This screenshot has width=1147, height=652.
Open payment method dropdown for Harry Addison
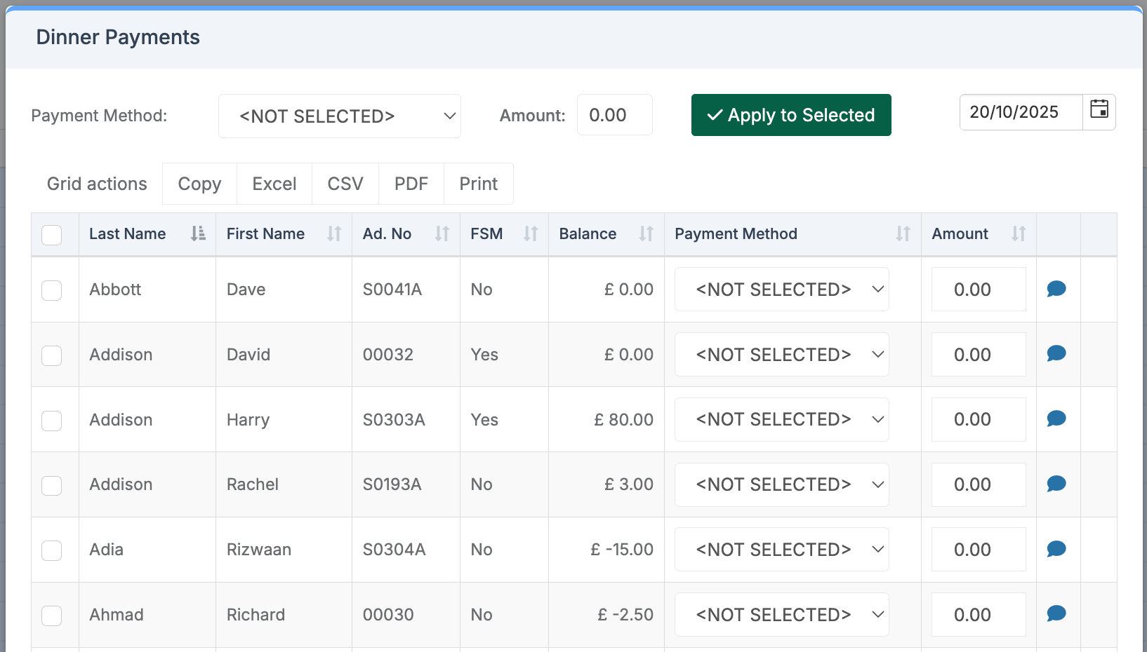click(x=781, y=419)
